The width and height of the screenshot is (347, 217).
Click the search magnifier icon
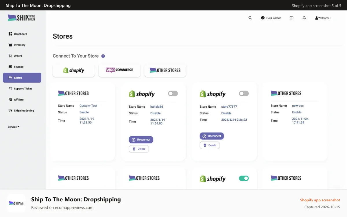pos(250,18)
